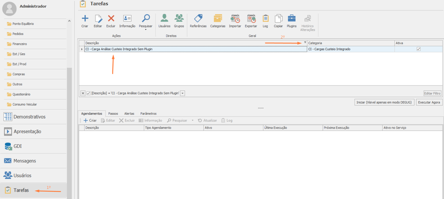Open Mensagens in the sidebar
444x199 pixels.
tap(33, 161)
